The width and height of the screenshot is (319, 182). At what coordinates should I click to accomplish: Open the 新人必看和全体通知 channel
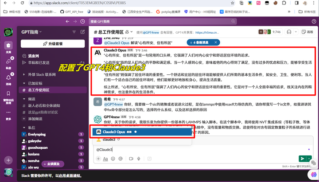(44, 105)
